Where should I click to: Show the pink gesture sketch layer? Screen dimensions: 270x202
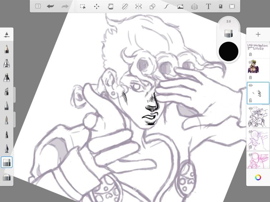[x=251, y=155]
